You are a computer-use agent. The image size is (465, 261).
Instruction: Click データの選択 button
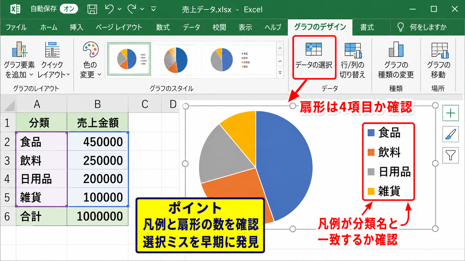coord(314,57)
